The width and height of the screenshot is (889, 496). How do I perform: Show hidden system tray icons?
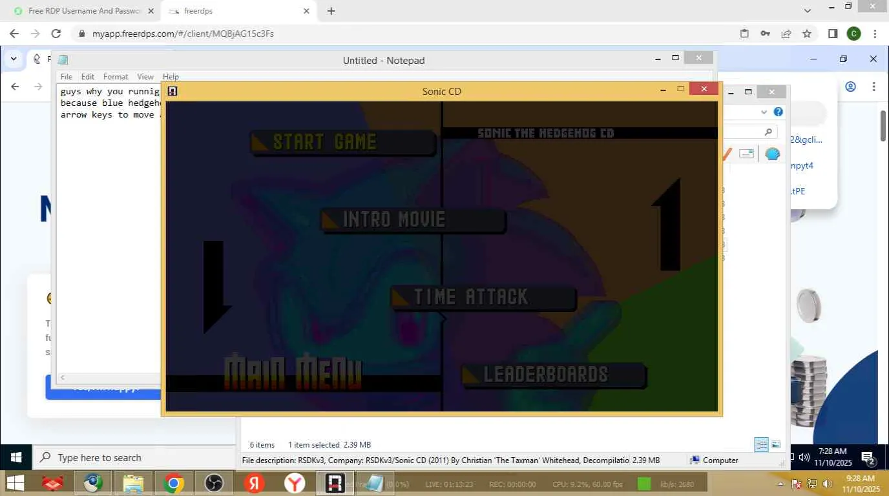point(780,483)
